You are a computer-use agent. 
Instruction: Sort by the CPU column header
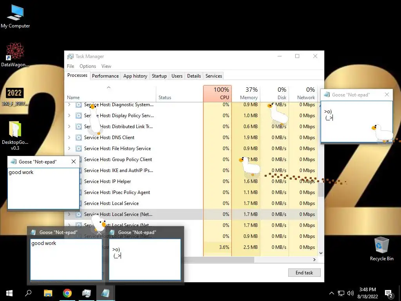[x=218, y=93]
